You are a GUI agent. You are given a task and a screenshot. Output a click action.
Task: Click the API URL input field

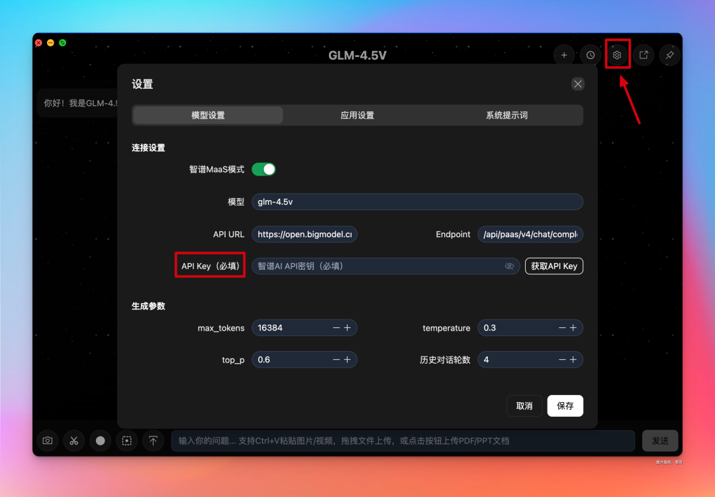[x=305, y=234]
